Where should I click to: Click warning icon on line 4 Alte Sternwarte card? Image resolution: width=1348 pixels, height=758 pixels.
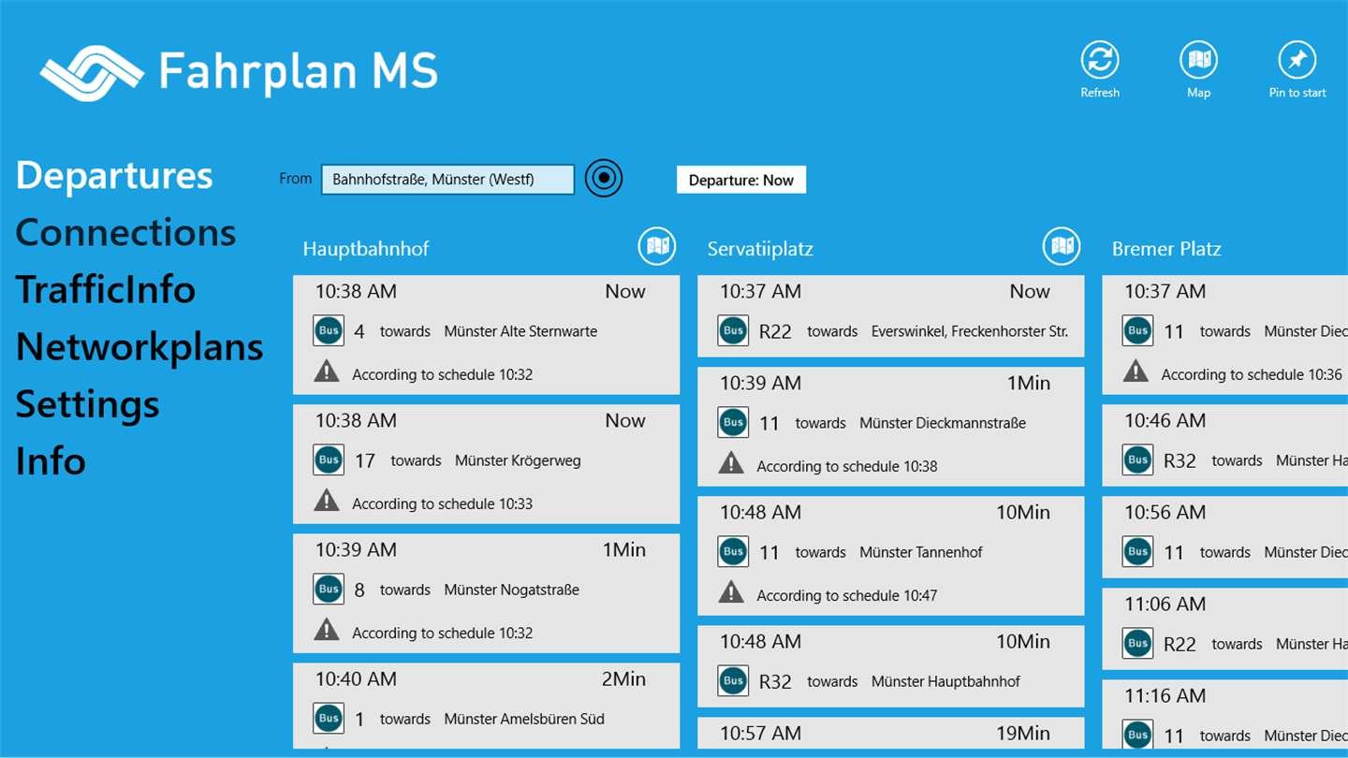click(327, 372)
